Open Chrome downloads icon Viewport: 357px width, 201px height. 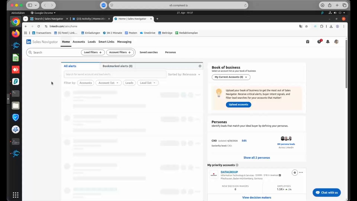pos(331,26)
